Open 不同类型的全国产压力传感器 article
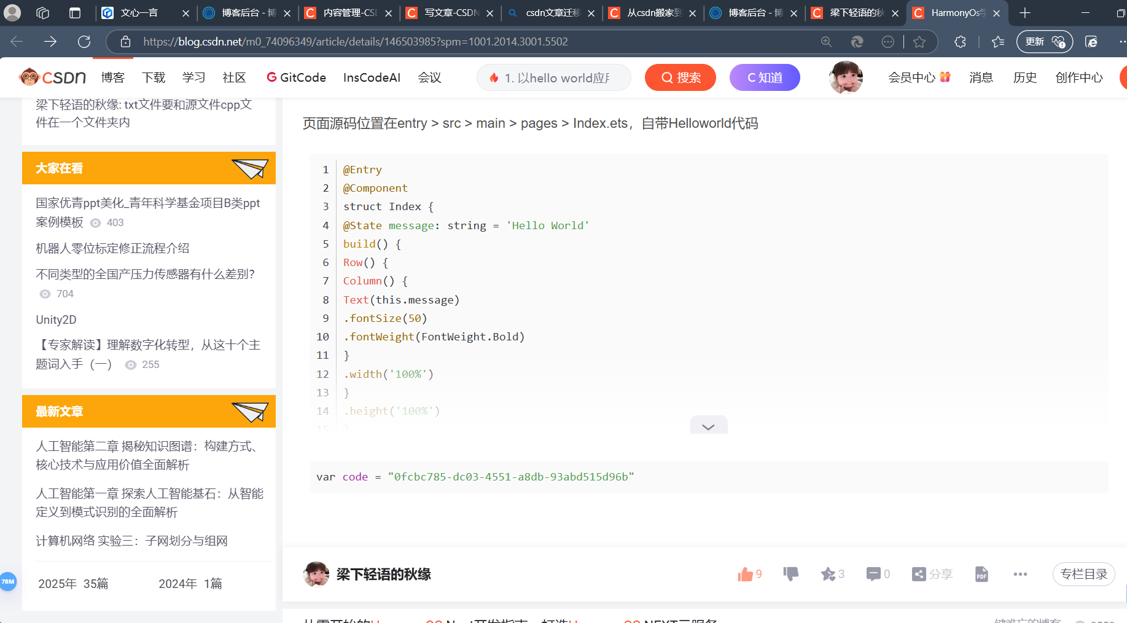 tap(145, 274)
